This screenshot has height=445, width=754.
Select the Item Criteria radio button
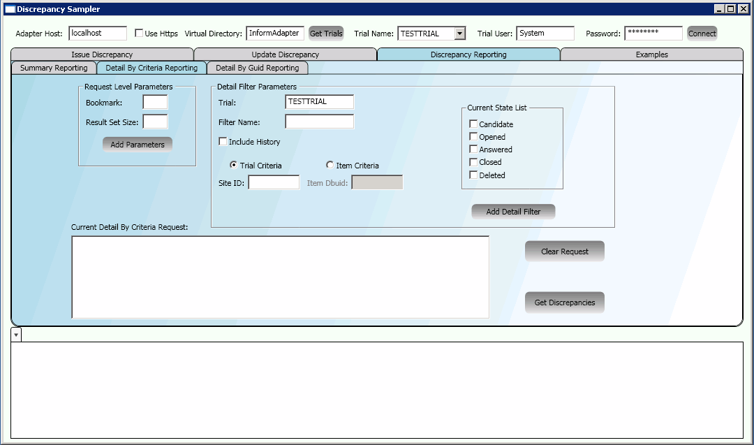pyautogui.click(x=330, y=165)
